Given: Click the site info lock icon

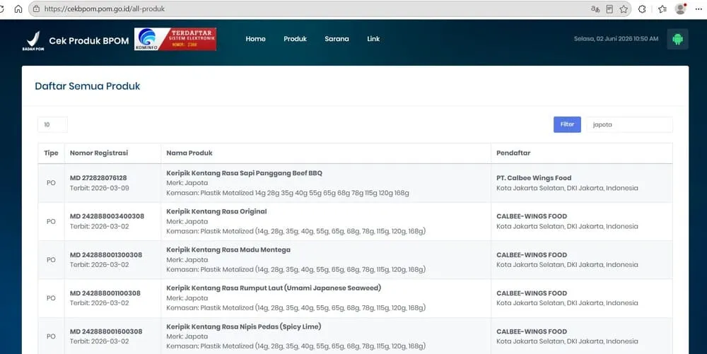Looking at the screenshot, I should (36, 8).
